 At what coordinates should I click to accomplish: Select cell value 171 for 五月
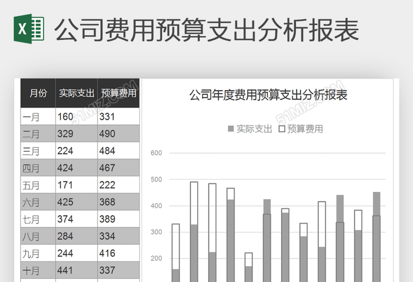click(x=65, y=185)
